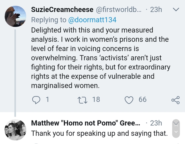Image resolution: width=185 pixels, height=144 pixels.
Task: Open Matthew's profile avatar
Action: coord(15,128)
